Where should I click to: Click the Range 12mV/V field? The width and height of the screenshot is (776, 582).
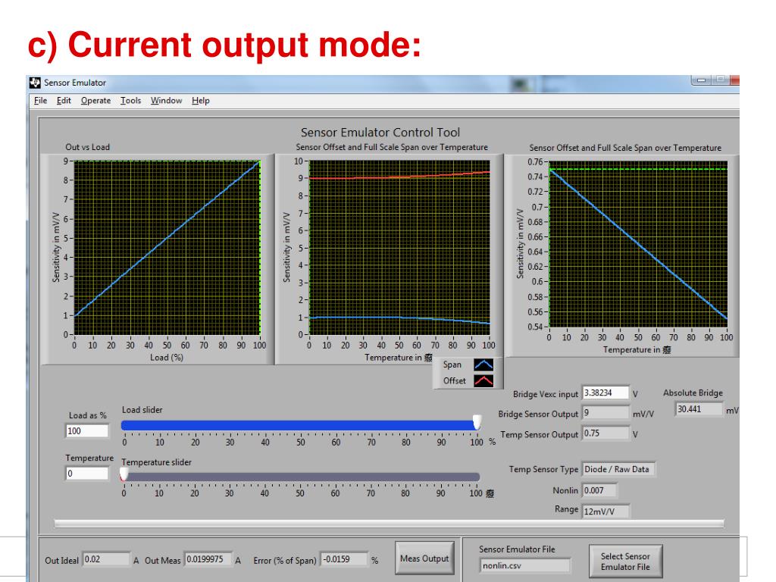coord(605,511)
